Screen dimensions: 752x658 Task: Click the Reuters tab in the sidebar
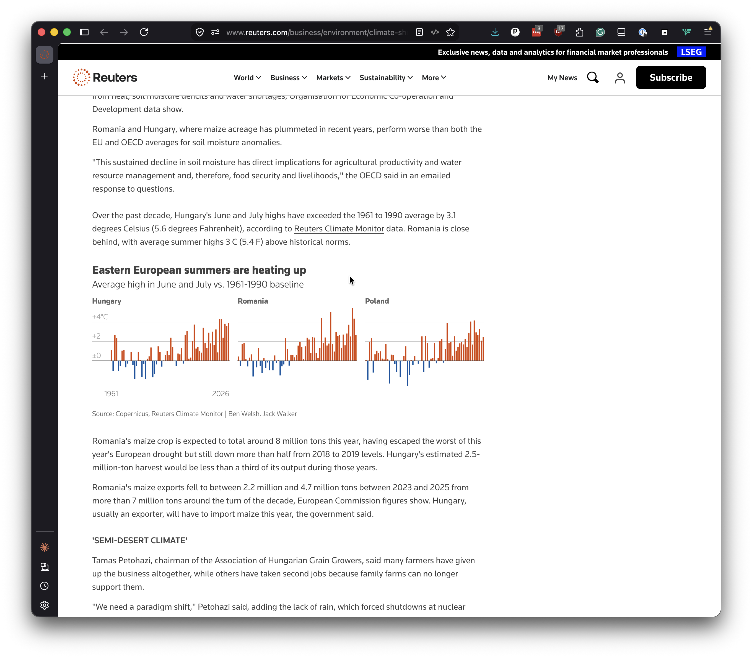45,55
